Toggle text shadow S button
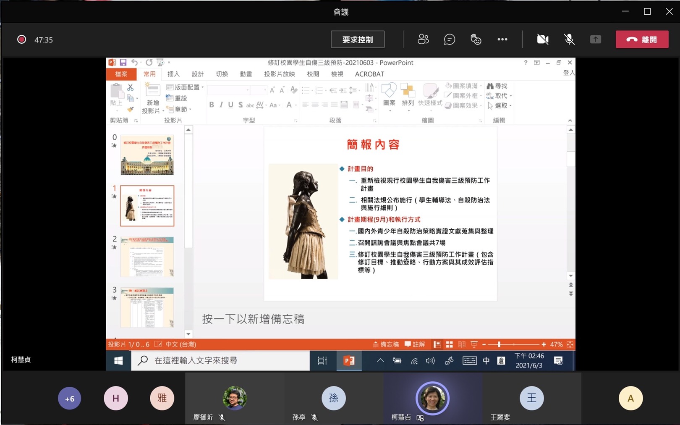 click(241, 105)
